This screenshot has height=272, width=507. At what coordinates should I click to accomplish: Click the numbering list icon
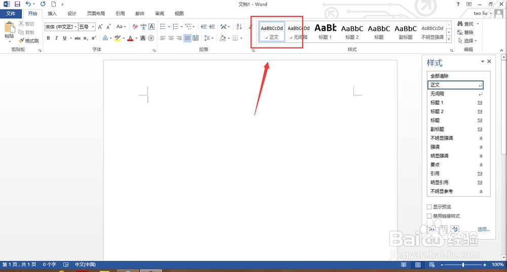(175, 27)
